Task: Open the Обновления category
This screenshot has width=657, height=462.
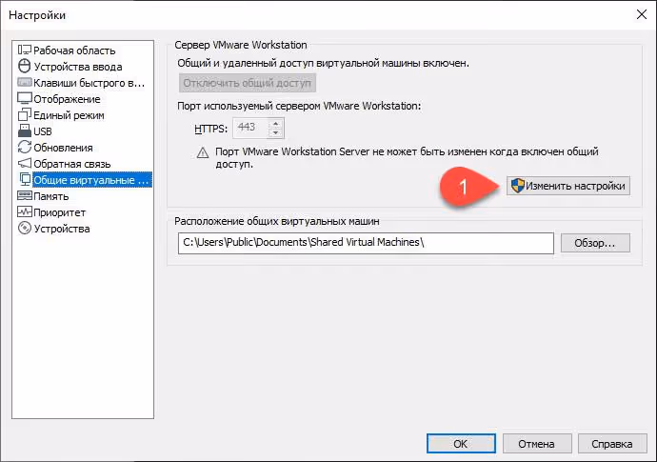Action: [63, 148]
